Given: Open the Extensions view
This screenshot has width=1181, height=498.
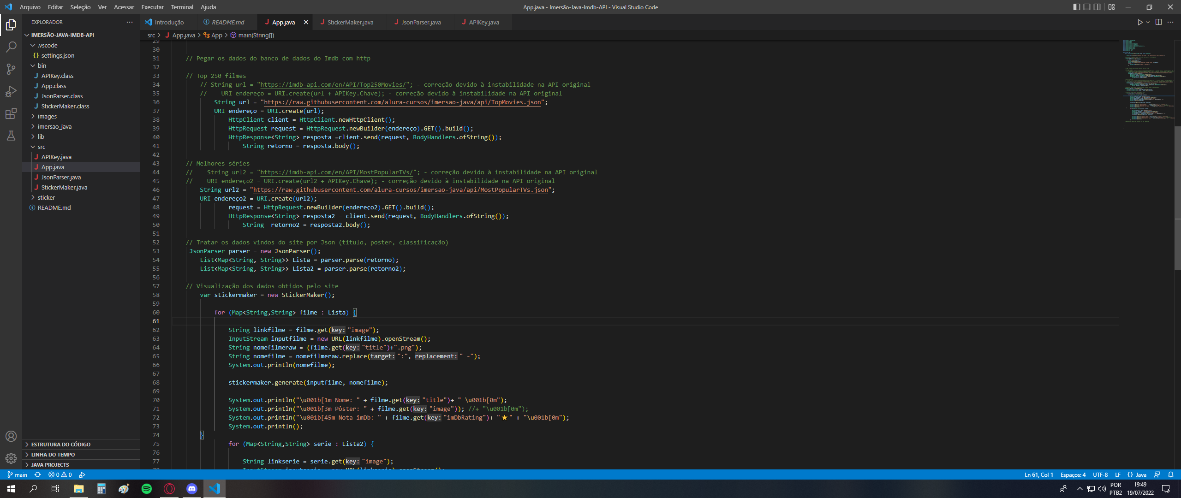Looking at the screenshot, I should pyautogui.click(x=11, y=113).
